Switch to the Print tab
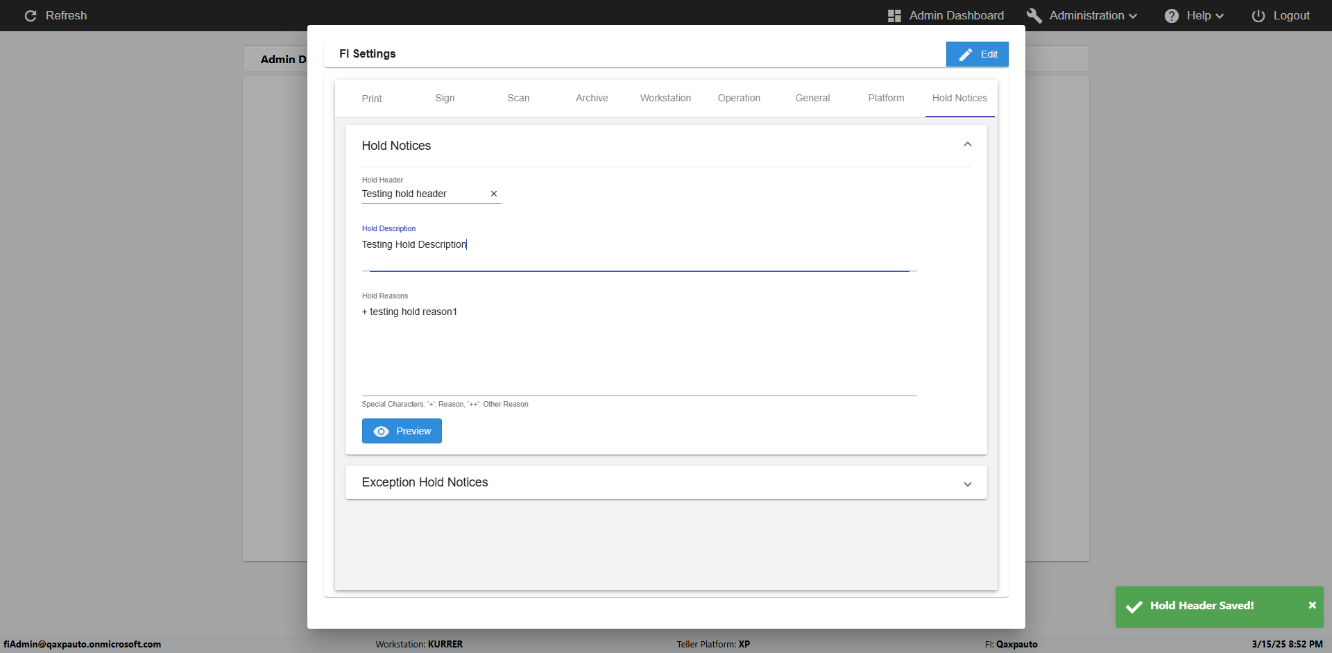The image size is (1332, 653). click(372, 99)
